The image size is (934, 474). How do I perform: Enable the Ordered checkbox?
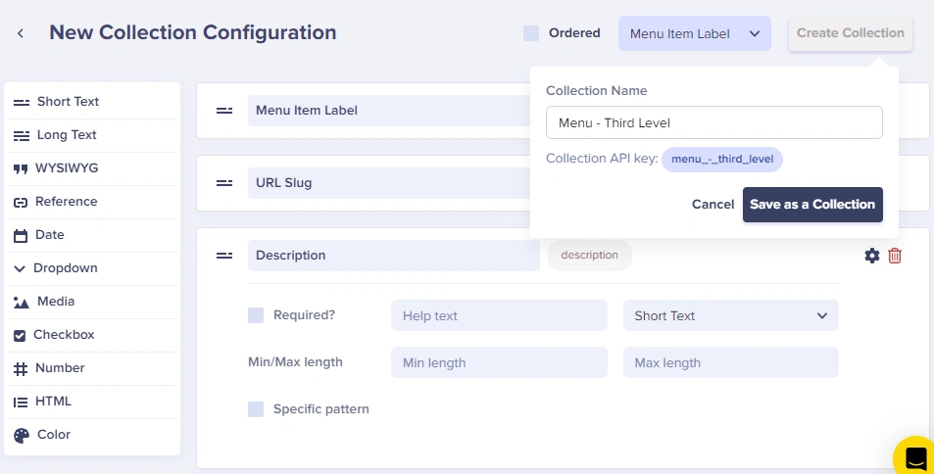click(x=531, y=33)
